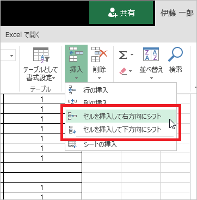197x200 pixels.
Task: Click the Σ AutoSum icon
Action: click(124, 55)
